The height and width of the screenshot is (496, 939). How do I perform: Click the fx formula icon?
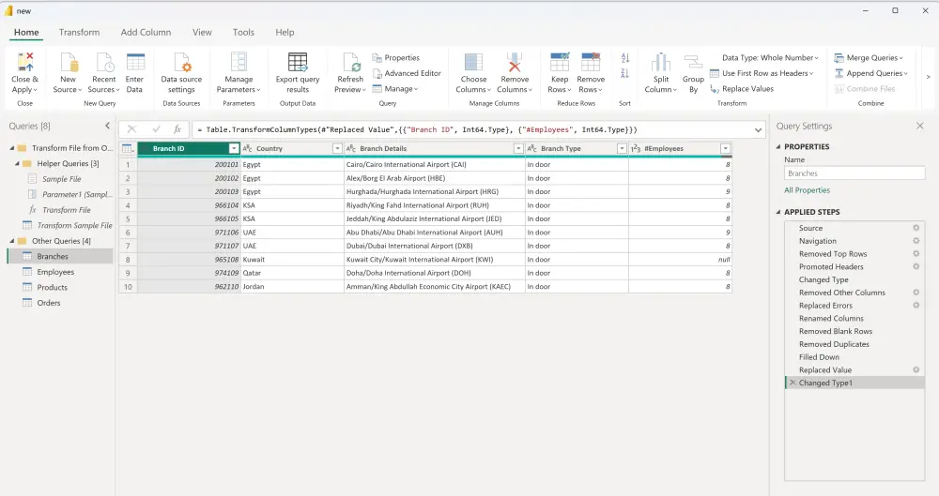(177, 129)
